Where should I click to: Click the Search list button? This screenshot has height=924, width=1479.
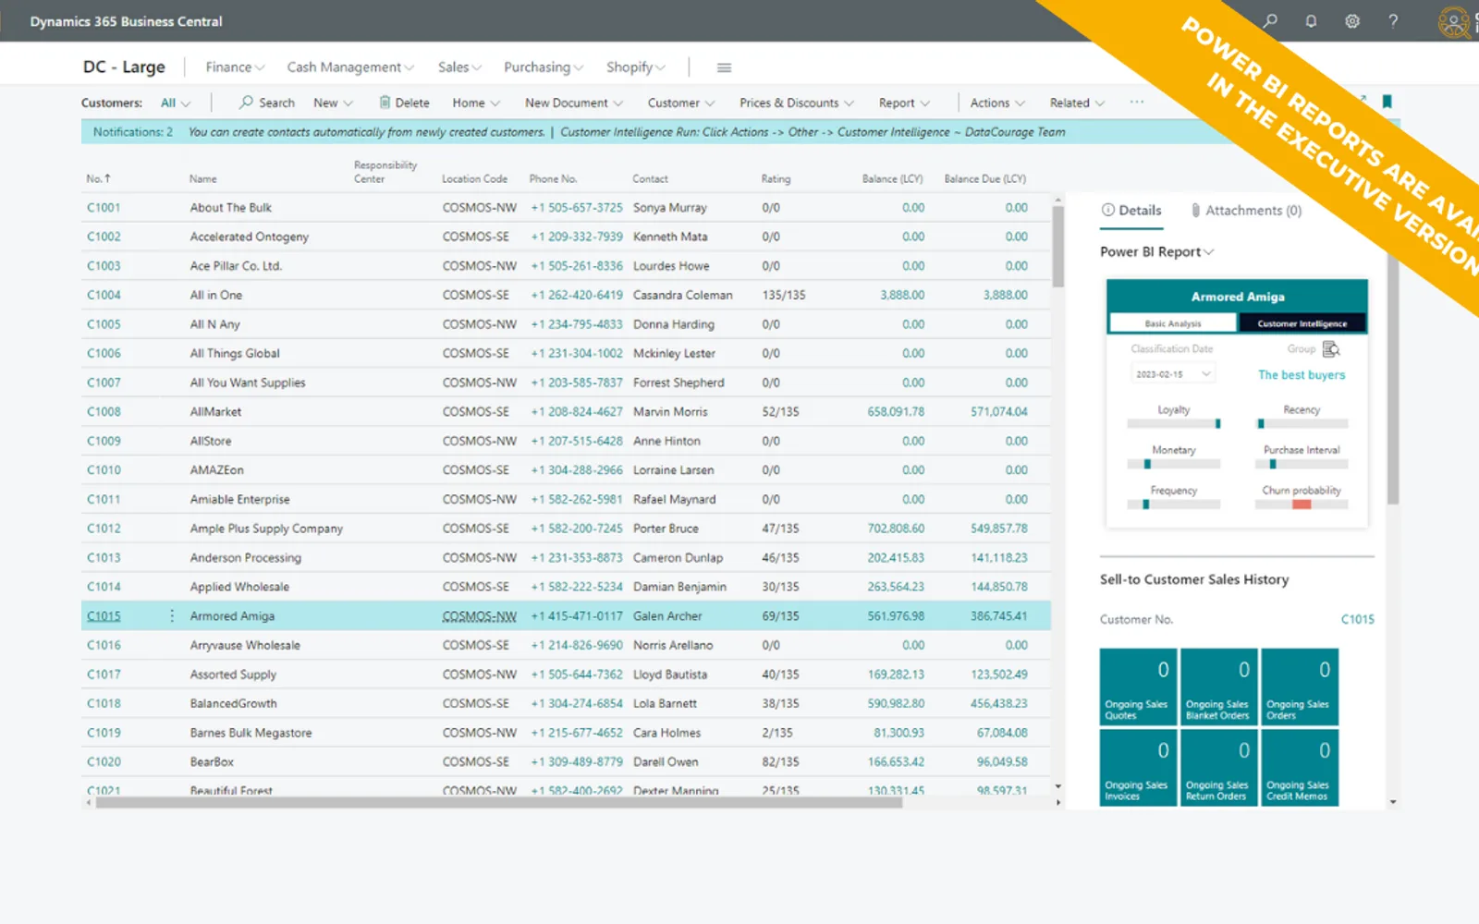[266, 103]
